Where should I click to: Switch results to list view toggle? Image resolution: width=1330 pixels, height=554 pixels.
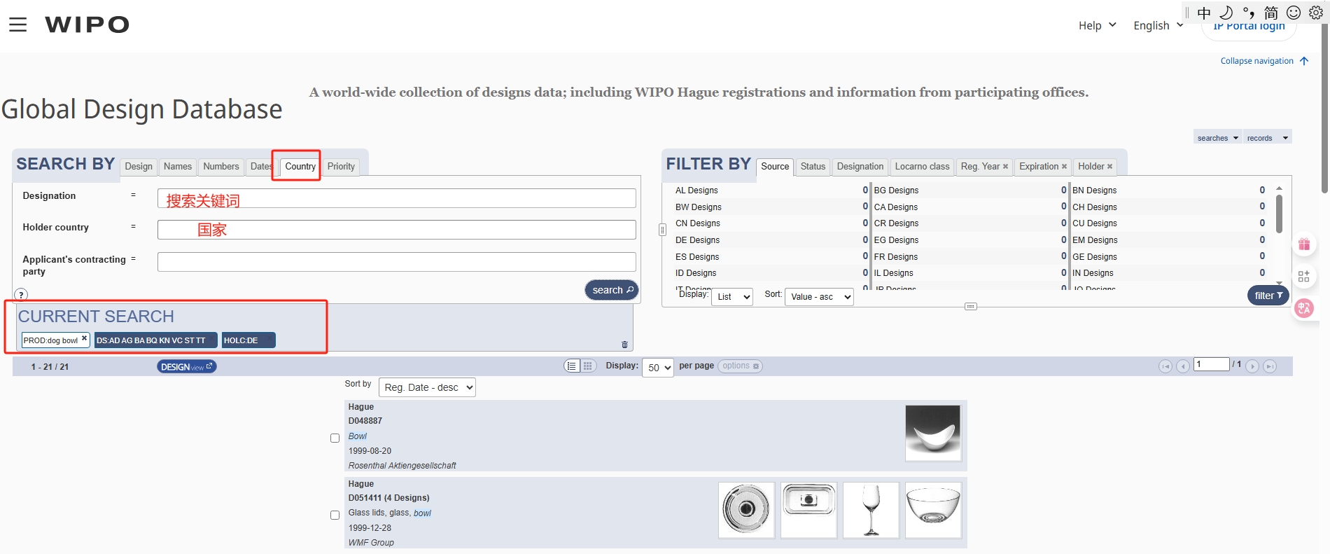[572, 366]
